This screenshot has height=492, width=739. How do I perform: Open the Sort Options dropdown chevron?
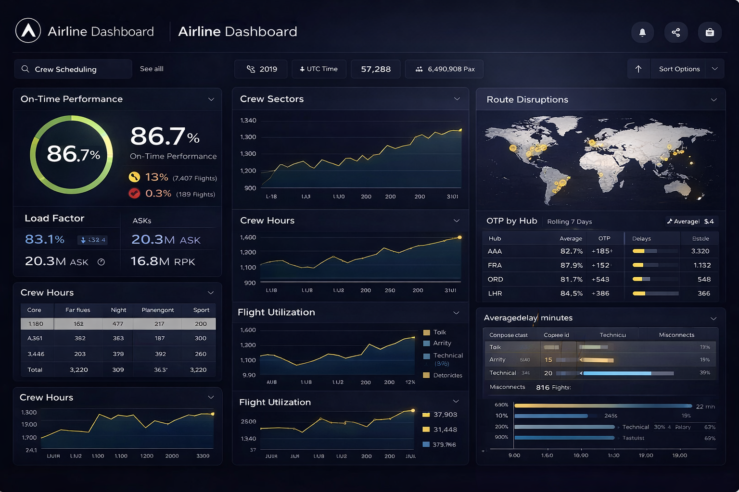pyautogui.click(x=715, y=69)
